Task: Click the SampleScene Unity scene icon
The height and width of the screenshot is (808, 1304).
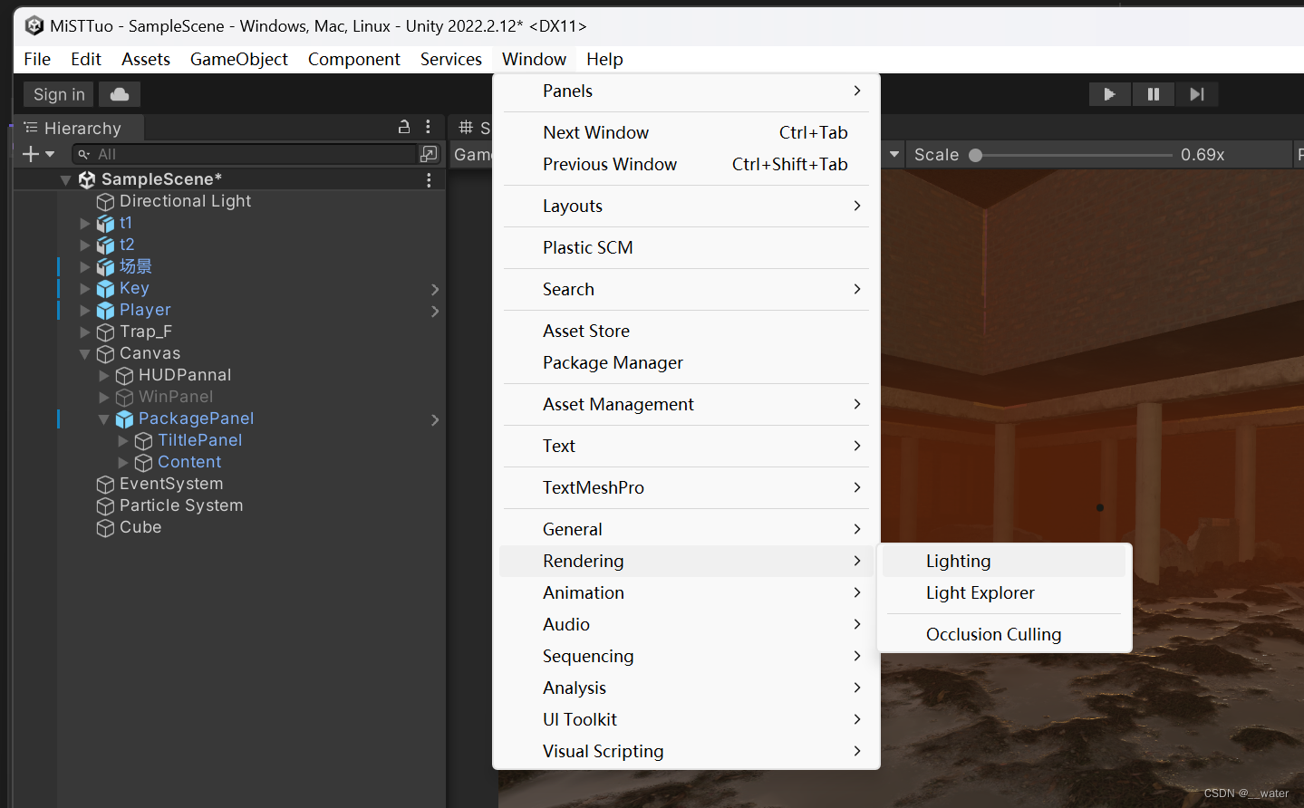Action: (87, 179)
